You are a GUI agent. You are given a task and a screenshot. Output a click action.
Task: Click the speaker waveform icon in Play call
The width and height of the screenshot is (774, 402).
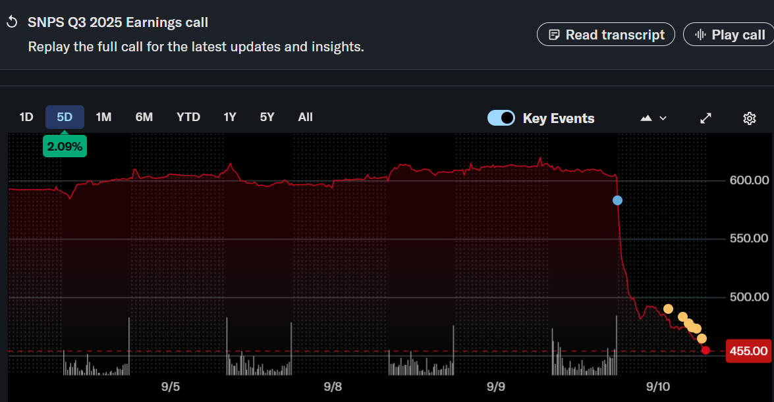point(700,34)
